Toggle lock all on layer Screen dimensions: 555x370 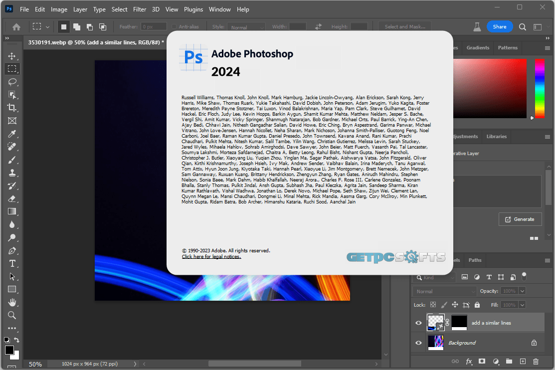click(x=477, y=305)
